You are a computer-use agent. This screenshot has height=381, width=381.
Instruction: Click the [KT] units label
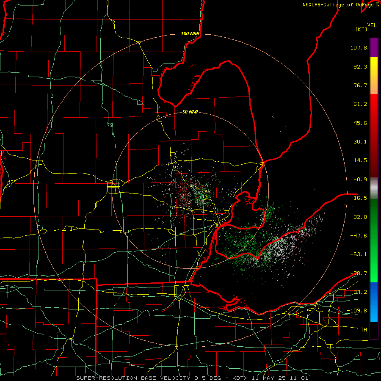(362, 29)
